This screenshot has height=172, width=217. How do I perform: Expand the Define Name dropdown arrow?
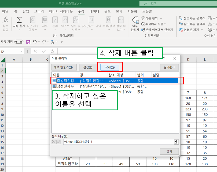(x=161, y=18)
